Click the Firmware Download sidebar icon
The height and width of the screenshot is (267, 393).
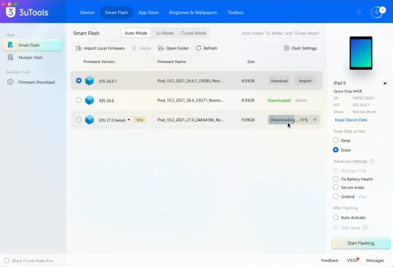coord(10,82)
